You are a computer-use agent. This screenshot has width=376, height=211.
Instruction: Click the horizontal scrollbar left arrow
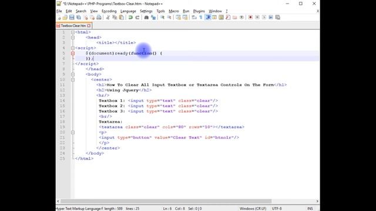(x=58, y=201)
